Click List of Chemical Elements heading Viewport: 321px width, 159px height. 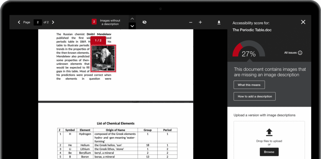pos(116,123)
